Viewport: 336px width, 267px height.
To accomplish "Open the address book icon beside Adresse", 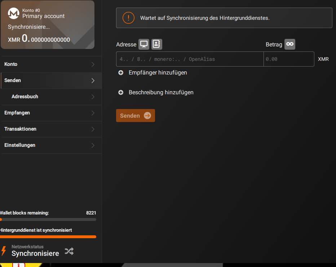I will point(156,44).
